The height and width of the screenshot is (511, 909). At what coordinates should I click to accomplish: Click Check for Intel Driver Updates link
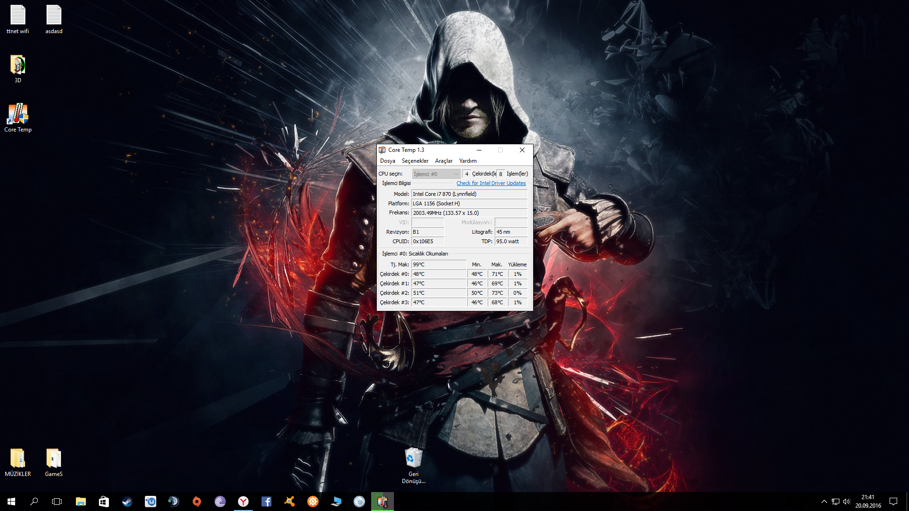click(491, 183)
